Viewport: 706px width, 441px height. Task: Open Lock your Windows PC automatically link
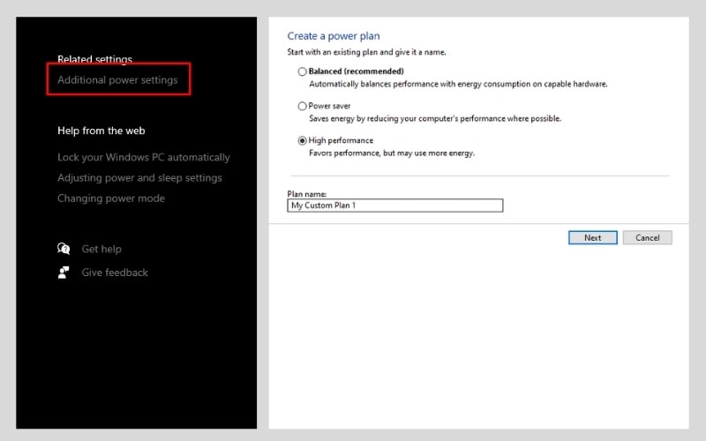143,157
